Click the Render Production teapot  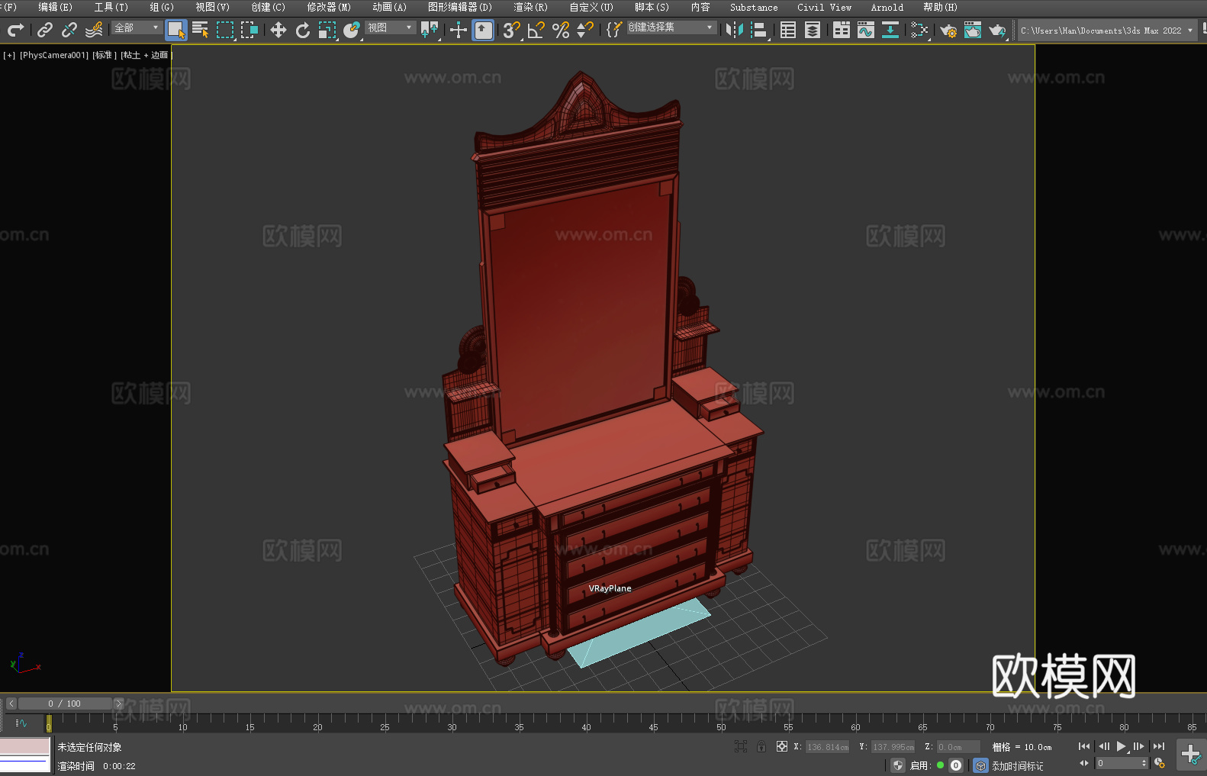(997, 30)
